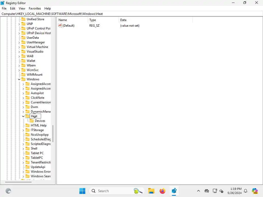Screen dimensions: 263x197
Task: Open the Edit menu
Action: click(12, 8)
